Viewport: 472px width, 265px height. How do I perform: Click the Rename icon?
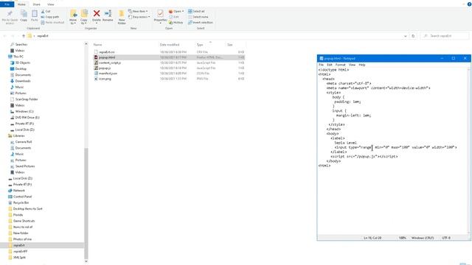108,13
